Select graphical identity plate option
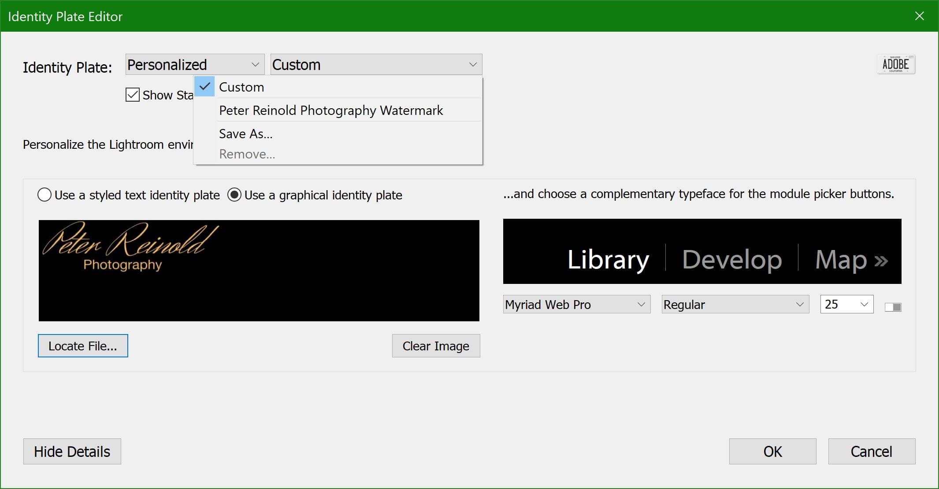Image resolution: width=939 pixels, height=489 pixels. pyautogui.click(x=234, y=195)
